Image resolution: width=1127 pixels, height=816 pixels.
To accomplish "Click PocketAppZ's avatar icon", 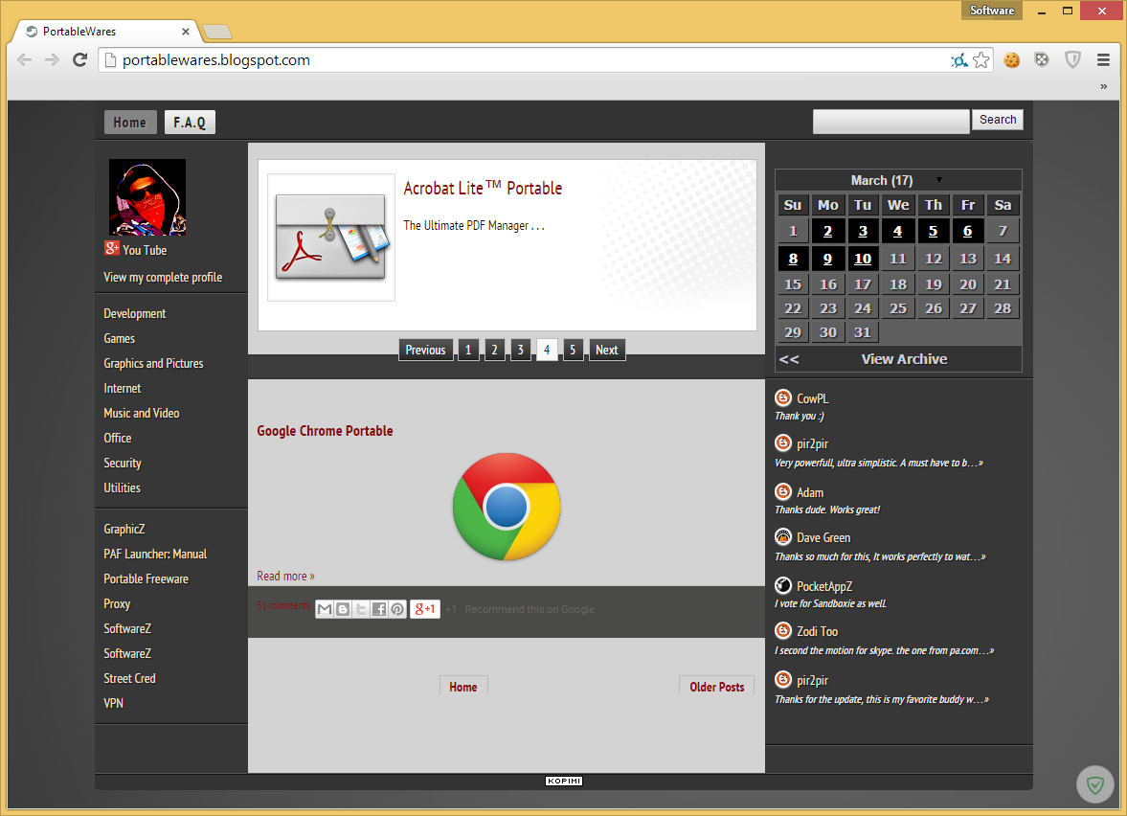I will click(x=783, y=585).
